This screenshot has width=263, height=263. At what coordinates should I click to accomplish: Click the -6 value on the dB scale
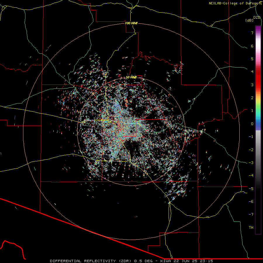[251, 202]
